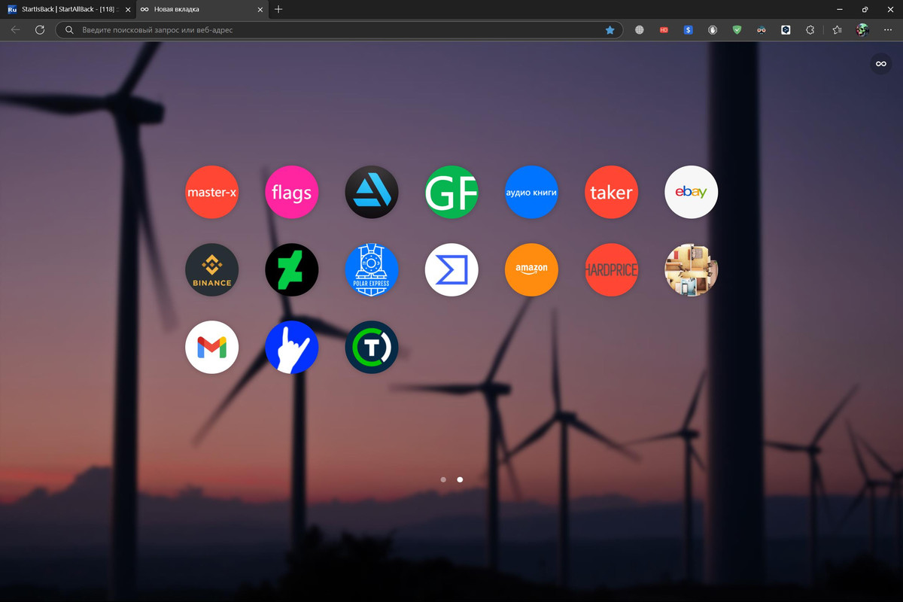Viewport: 903px width, 602px height.
Task: Open the Favorites list button
Action: 837,30
